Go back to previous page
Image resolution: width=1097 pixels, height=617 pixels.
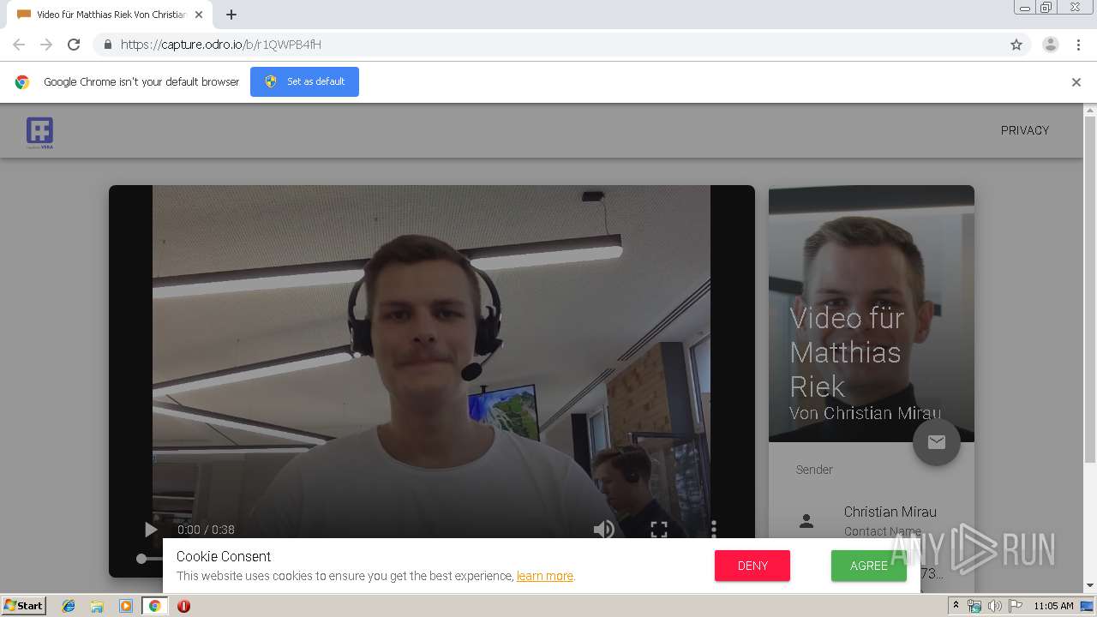coord(19,45)
